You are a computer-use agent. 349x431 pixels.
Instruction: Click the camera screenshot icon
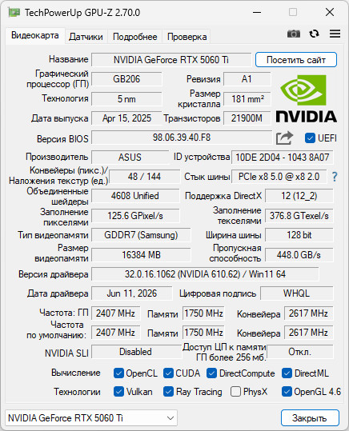[294, 34]
